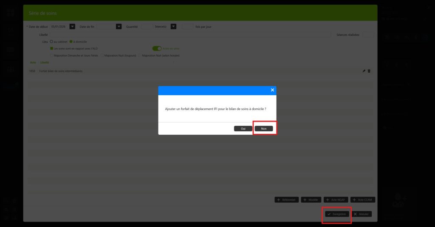Click the pencil edit icon on act row
Screen dimensions: 435x227
364,71
